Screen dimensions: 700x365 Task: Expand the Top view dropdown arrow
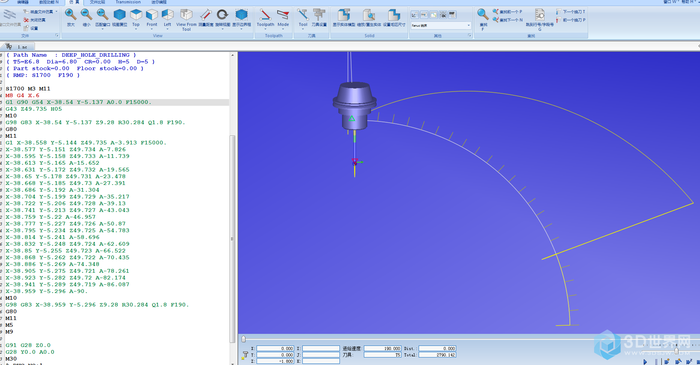[136, 29]
